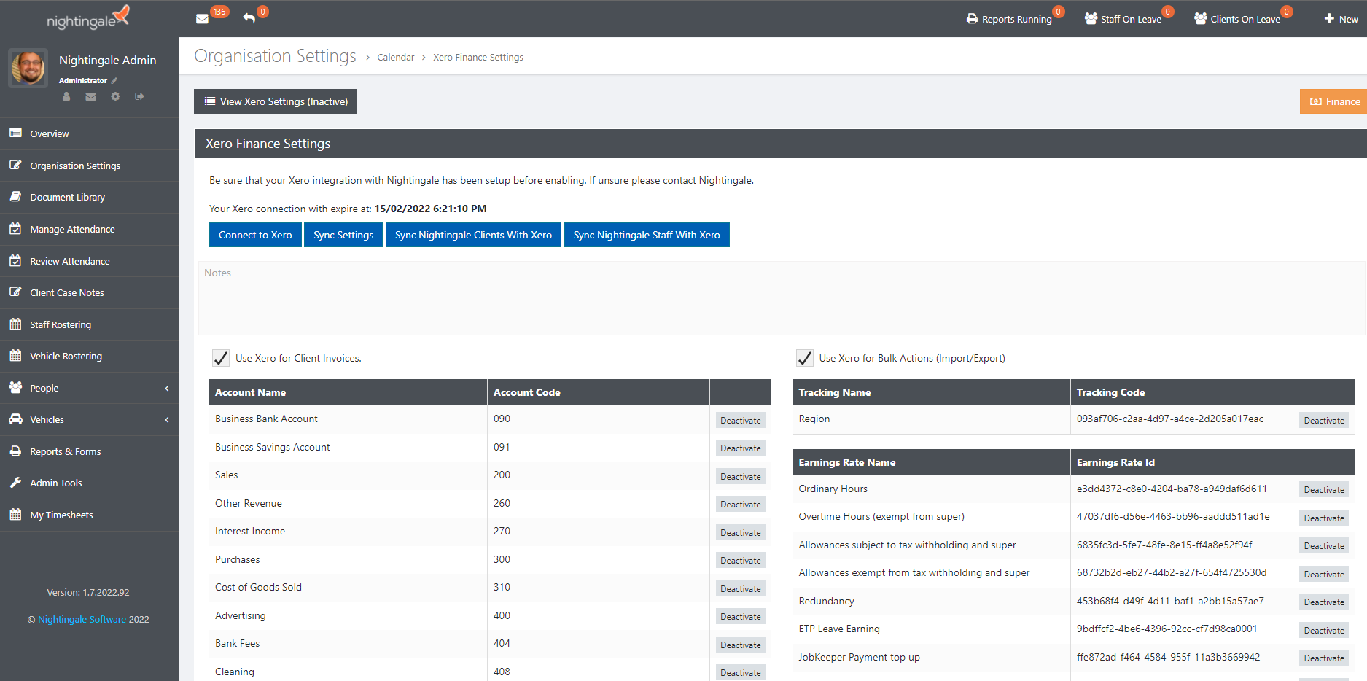Viewport: 1367px width, 681px height.
Task: Click the Reports Running printer icon
Action: [x=973, y=19]
